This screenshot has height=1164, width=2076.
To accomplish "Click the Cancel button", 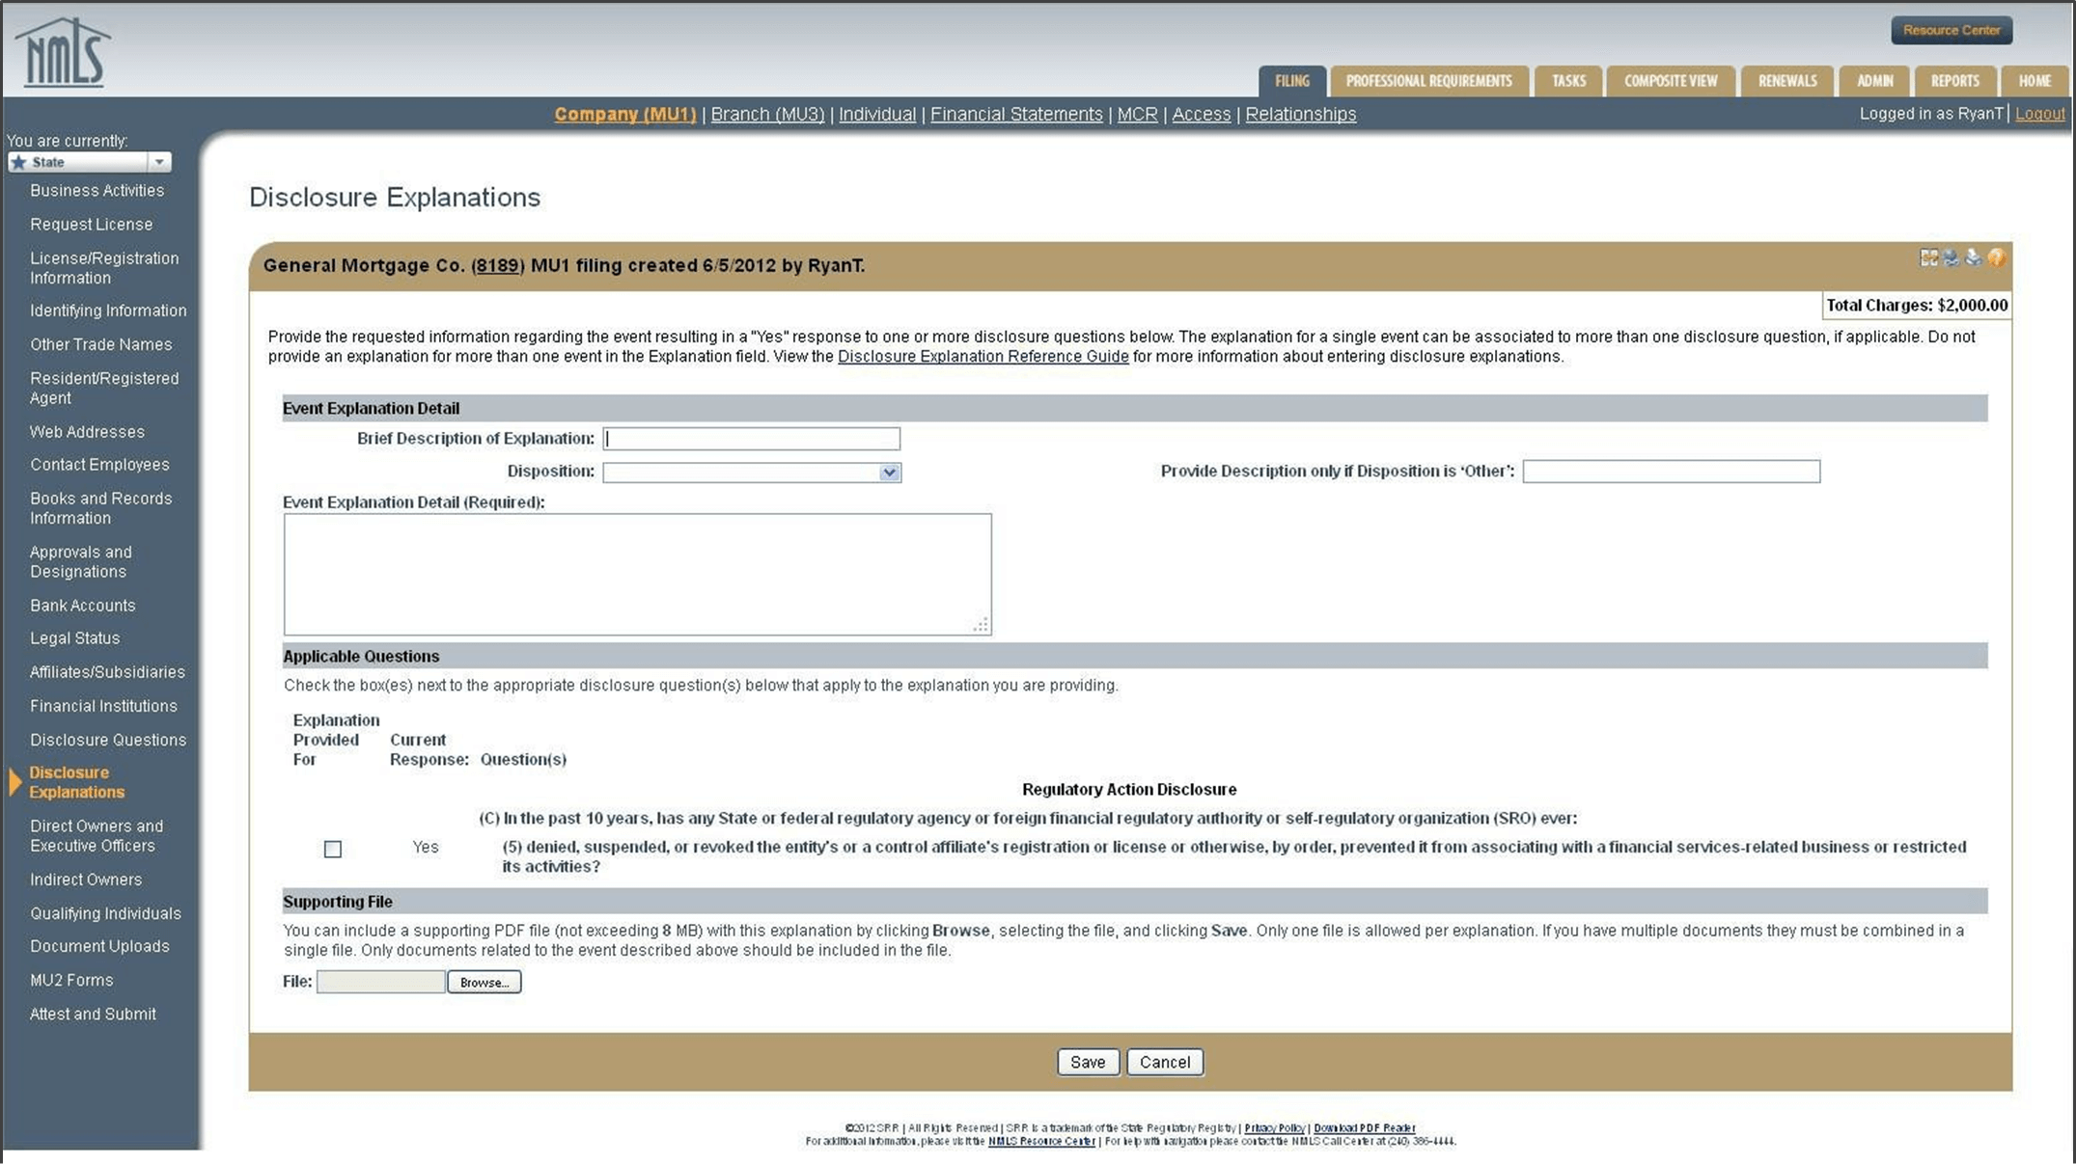I will 1164,1062.
